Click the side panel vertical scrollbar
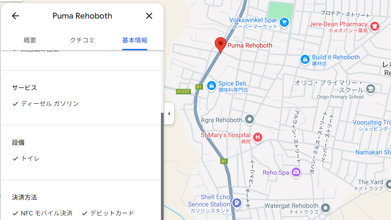 click(x=162, y=166)
